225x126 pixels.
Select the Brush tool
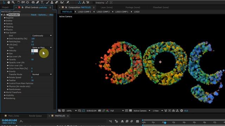pos(48,2)
